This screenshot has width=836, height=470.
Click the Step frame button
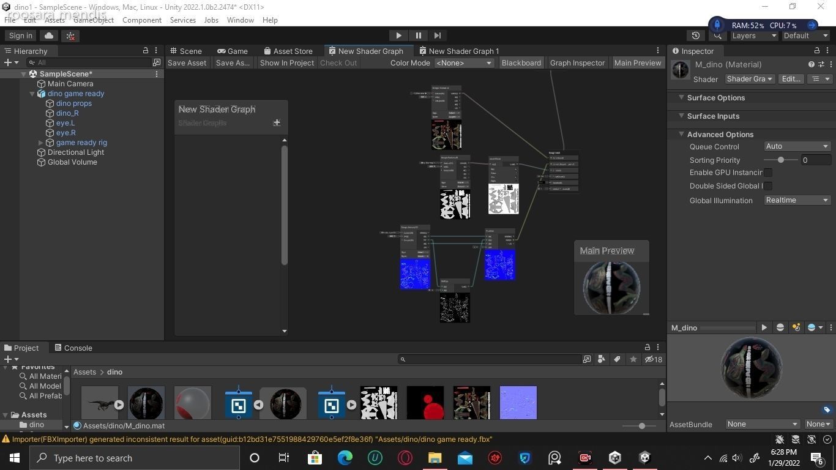pyautogui.click(x=437, y=35)
